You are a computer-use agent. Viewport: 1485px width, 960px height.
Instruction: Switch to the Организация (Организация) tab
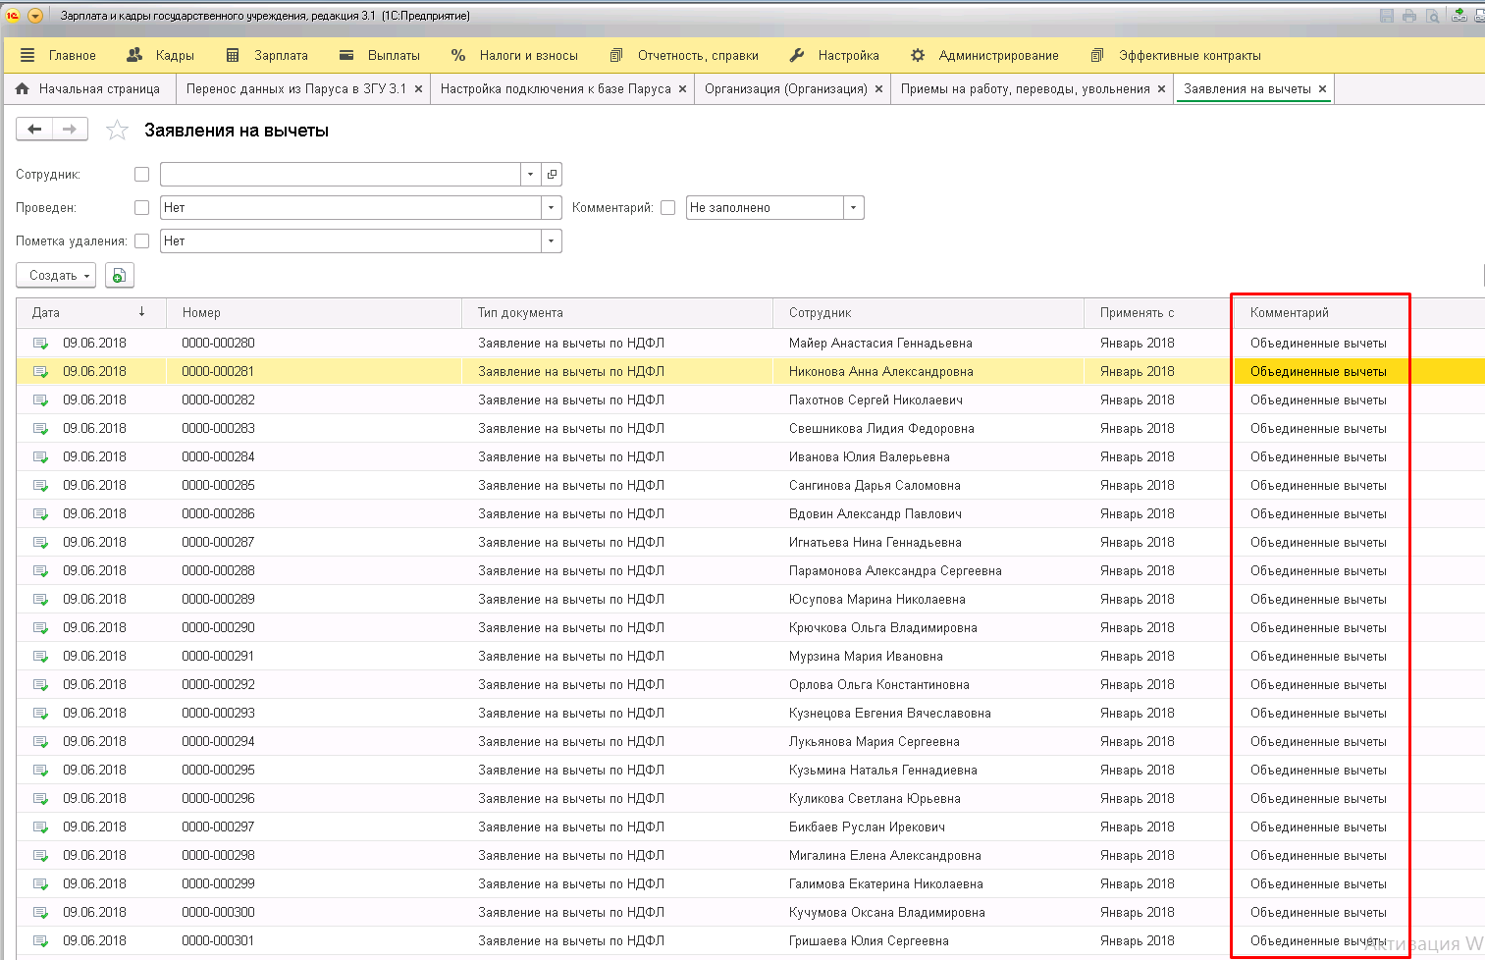point(785,88)
